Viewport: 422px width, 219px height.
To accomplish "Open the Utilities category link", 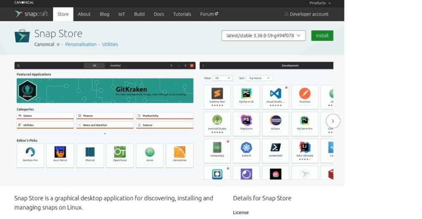I will coord(110,44).
